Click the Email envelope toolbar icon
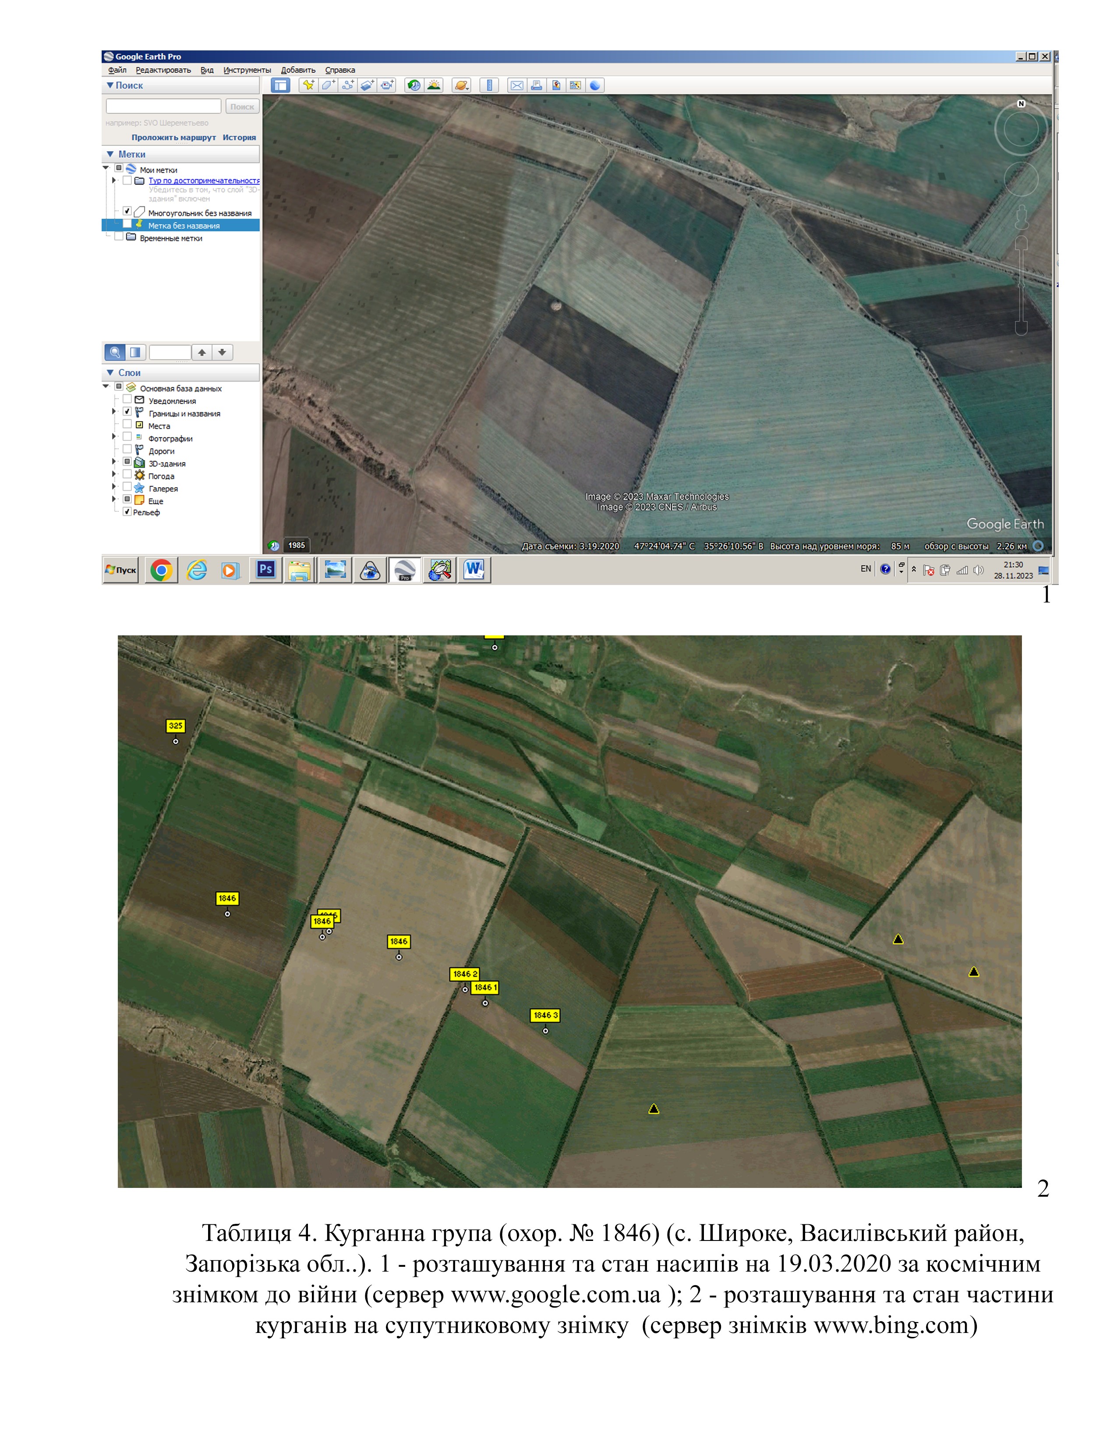 click(x=517, y=85)
